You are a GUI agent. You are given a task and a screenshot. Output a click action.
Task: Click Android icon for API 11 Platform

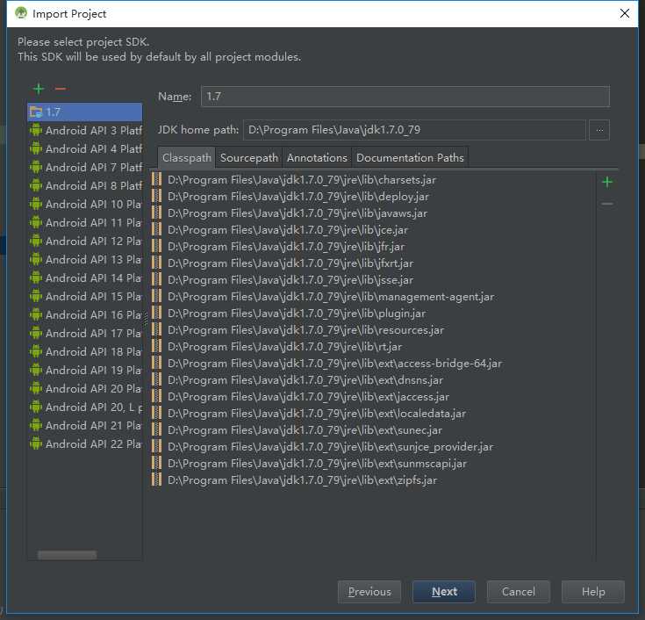pos(36,223)
